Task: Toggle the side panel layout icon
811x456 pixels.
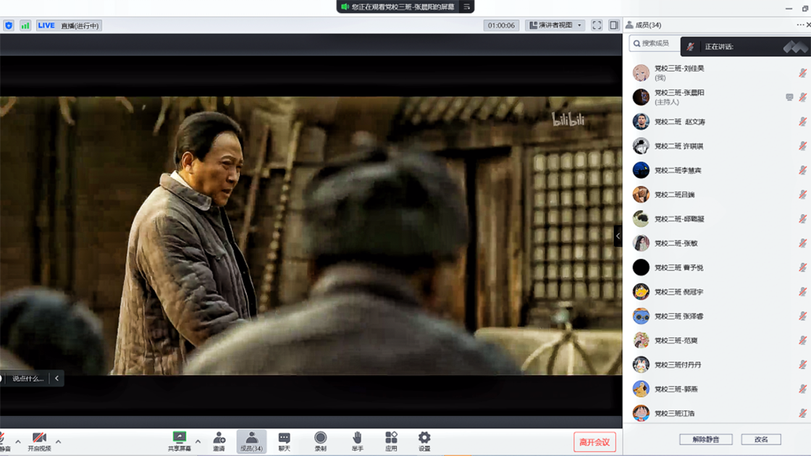Action: [613, 25]
